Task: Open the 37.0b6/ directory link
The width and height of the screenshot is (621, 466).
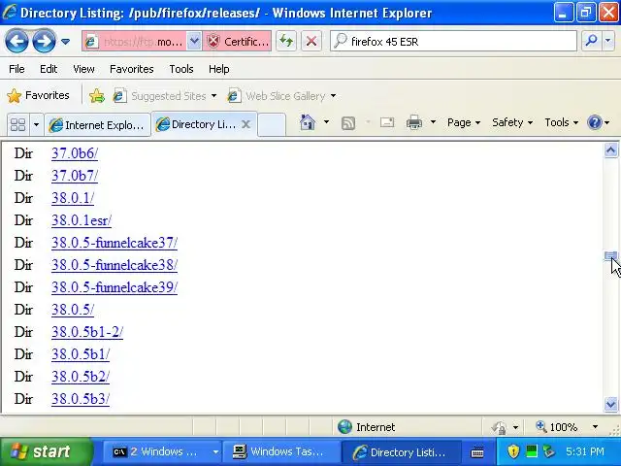Action: [75, 153]
